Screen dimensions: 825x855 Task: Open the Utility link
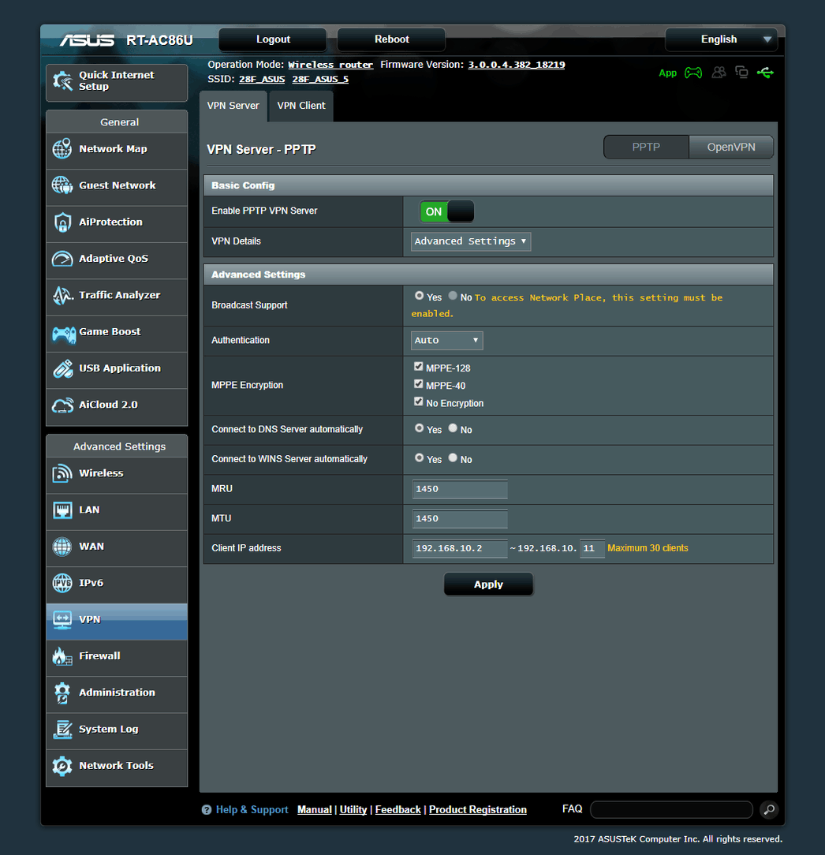353,810
